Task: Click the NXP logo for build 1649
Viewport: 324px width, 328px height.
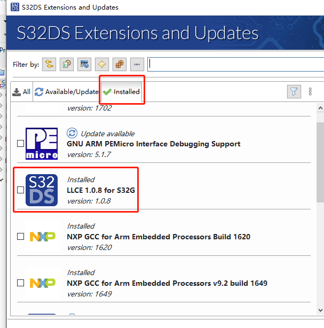Action: pyautogui.click(x=42, y=283)
